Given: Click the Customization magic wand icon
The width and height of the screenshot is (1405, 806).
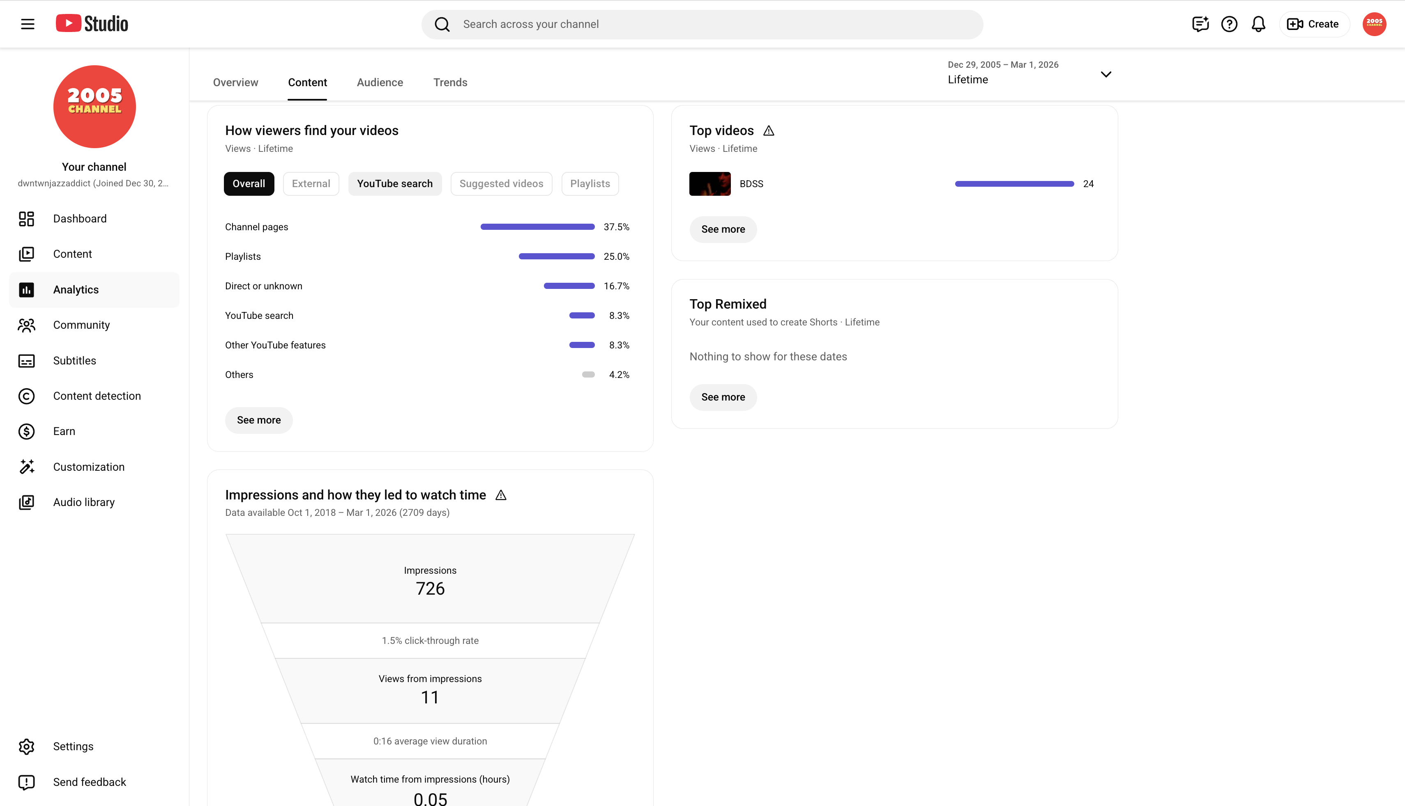Looking at the screenshot, I should tap(26, 467).
